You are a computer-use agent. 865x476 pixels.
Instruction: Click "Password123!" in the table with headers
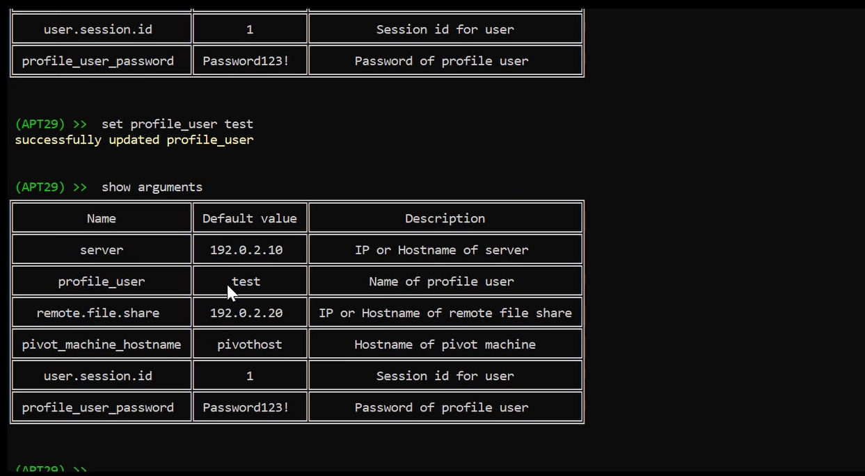(250, 407)
